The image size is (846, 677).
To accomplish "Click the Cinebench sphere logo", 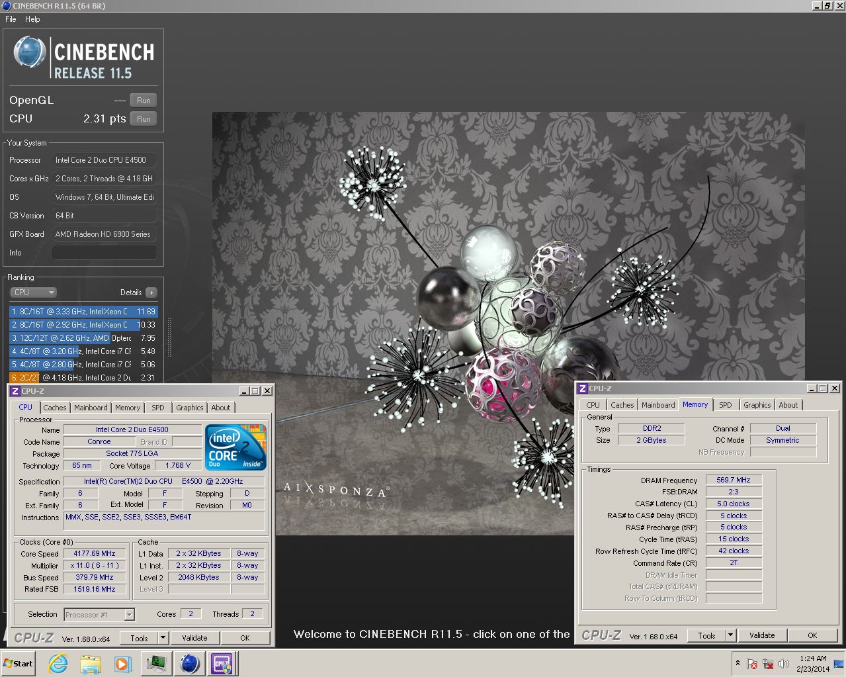I will 30,52.
